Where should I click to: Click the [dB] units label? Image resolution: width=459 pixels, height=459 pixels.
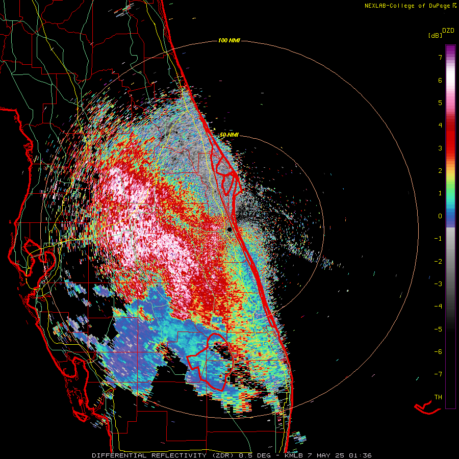coord(436,35)
